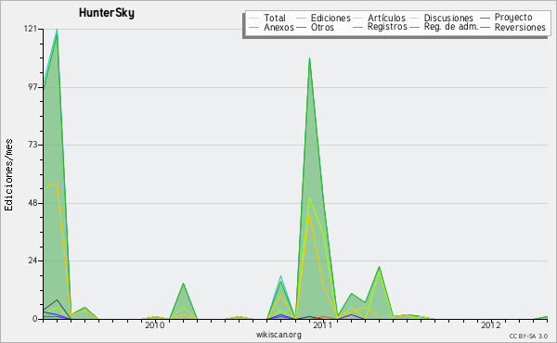Click the Ediciones/mes axis label
The image size is (557, 343).
tap(8, 175)
